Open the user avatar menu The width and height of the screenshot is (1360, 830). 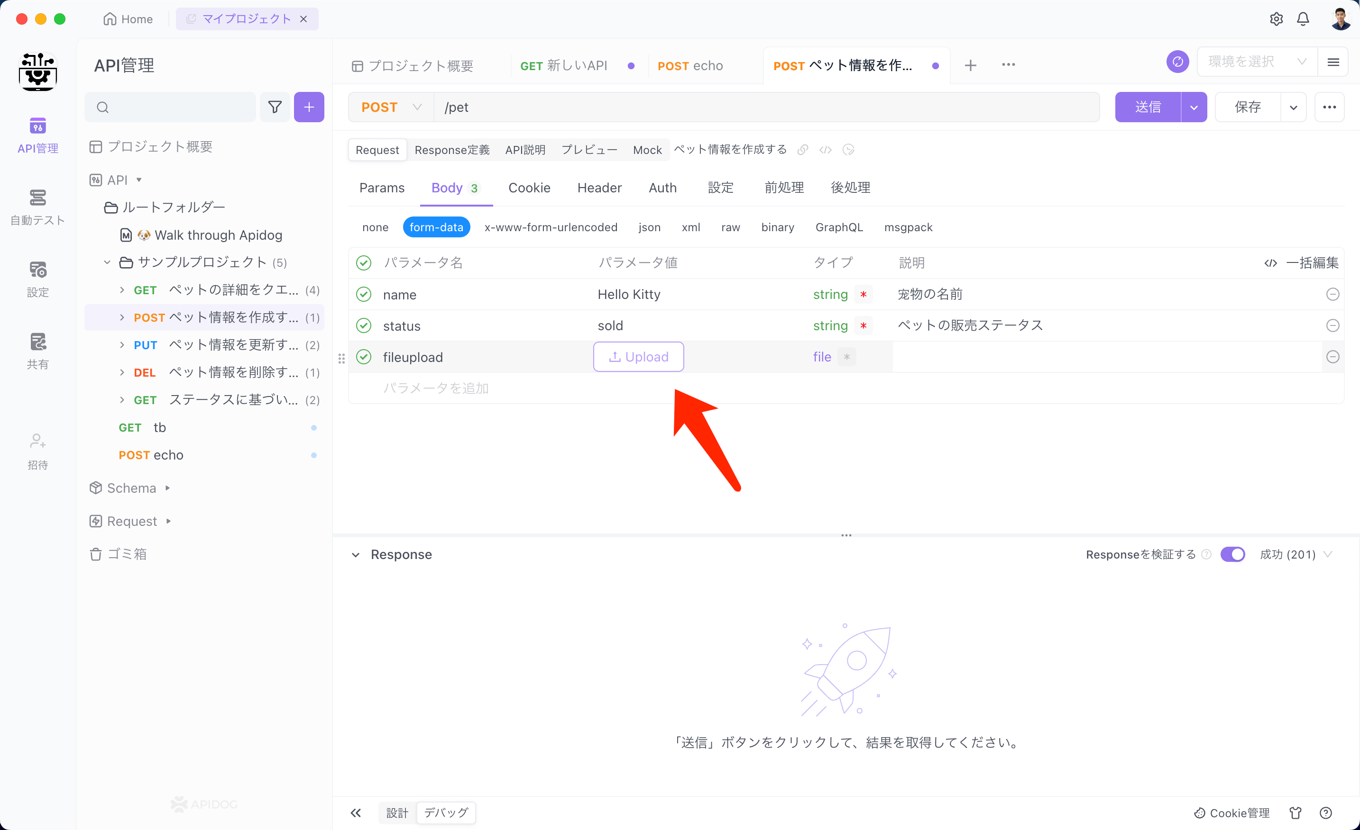click(1340, 19)
